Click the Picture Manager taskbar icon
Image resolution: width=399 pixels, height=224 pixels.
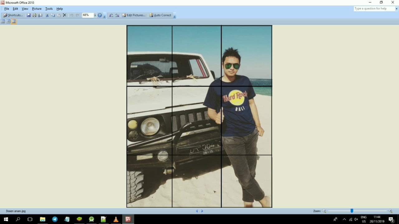128,219
